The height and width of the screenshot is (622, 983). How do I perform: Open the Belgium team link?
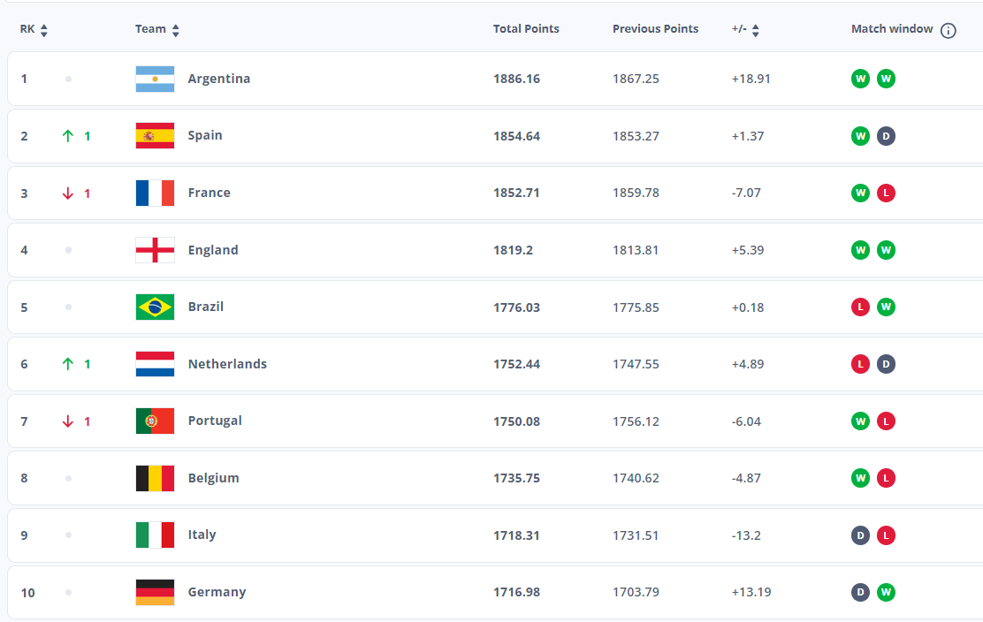(x=214, y=478)
